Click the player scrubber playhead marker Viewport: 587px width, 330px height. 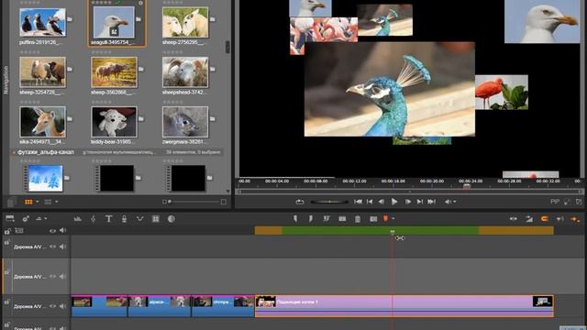[467, 186]
